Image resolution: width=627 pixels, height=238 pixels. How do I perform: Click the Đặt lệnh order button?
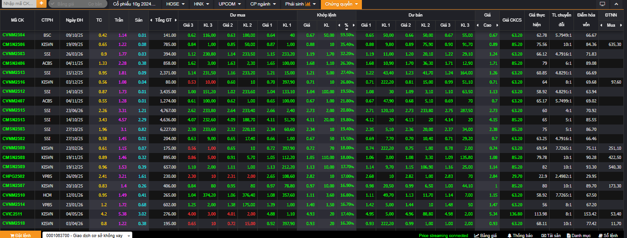[20, 235]
